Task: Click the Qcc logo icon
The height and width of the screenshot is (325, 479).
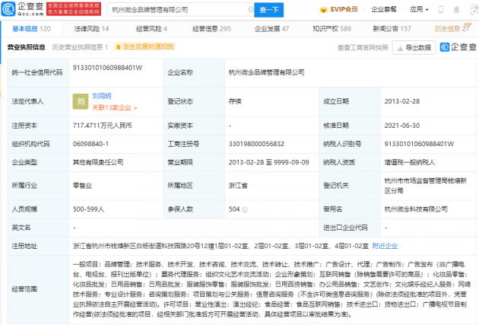Action: pyautogui.click(x=8, y=9)
